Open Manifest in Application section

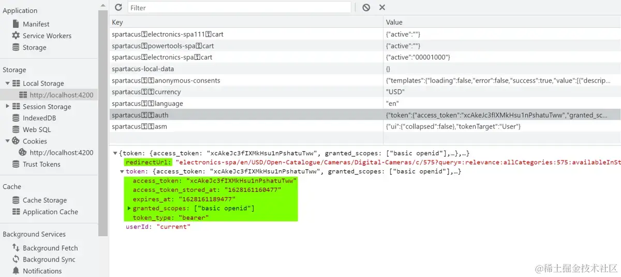click(x=36, y=24)
